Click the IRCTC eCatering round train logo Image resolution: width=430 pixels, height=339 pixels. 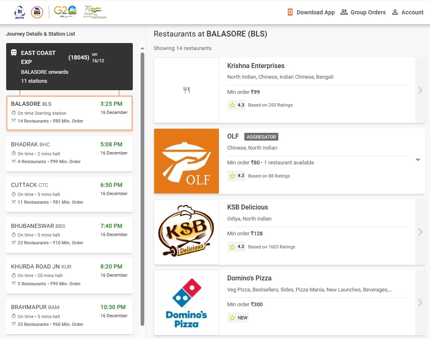pos(37,12)
